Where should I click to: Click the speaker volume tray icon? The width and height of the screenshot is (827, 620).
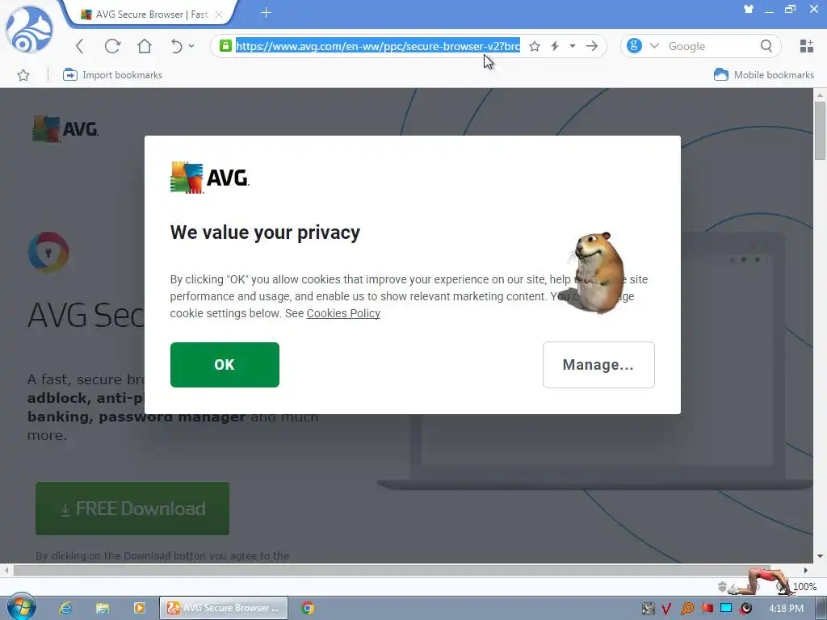coord(745,609)
